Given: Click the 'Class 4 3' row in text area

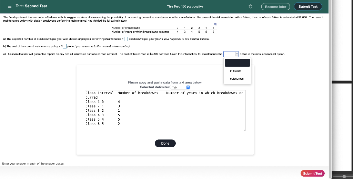Looking at the screenshot, I should [103, 115].
